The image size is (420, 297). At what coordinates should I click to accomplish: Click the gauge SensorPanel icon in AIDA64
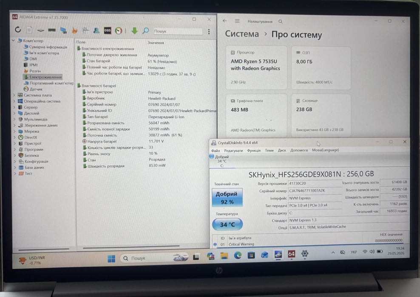click(119, 31)
